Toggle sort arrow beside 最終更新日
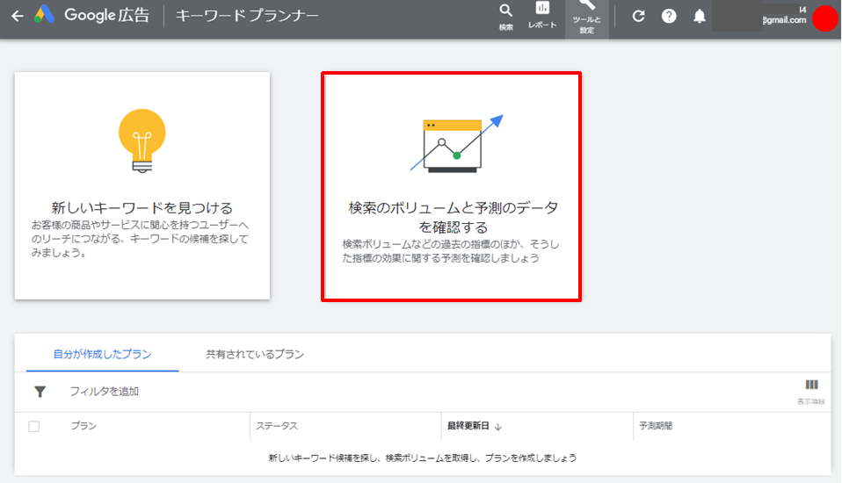 (x=497, y=427)
